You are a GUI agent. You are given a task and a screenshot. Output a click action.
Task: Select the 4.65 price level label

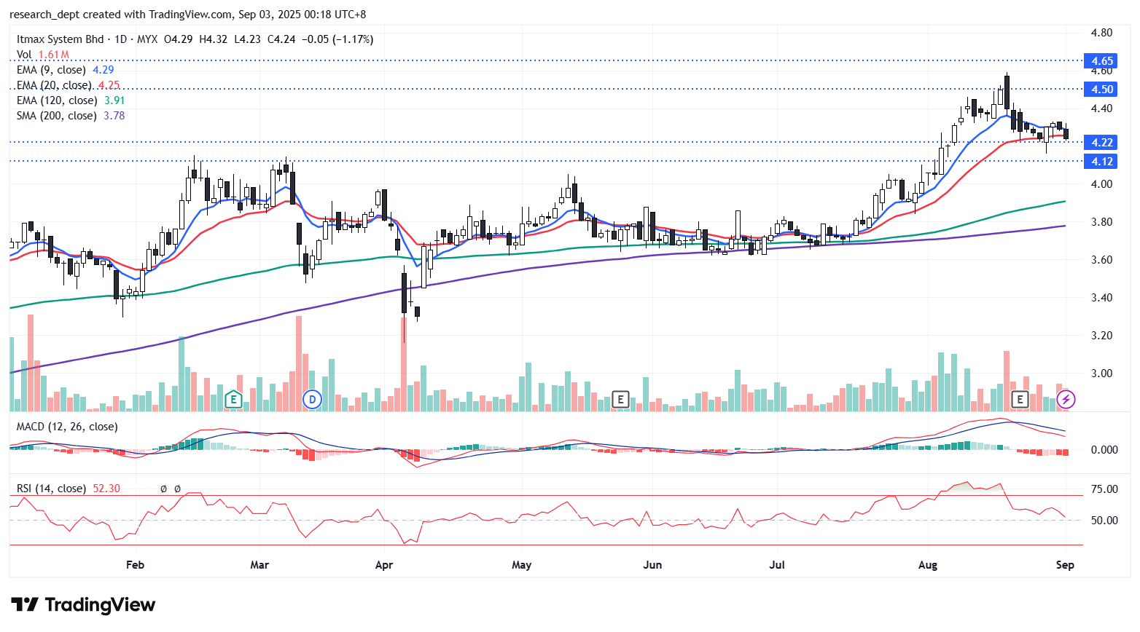point(1101,61)
